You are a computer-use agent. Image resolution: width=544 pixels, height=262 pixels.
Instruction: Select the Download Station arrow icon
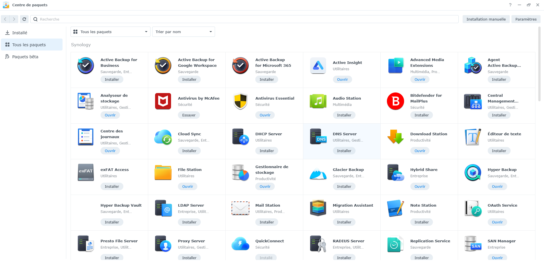[x=395, y=137]
